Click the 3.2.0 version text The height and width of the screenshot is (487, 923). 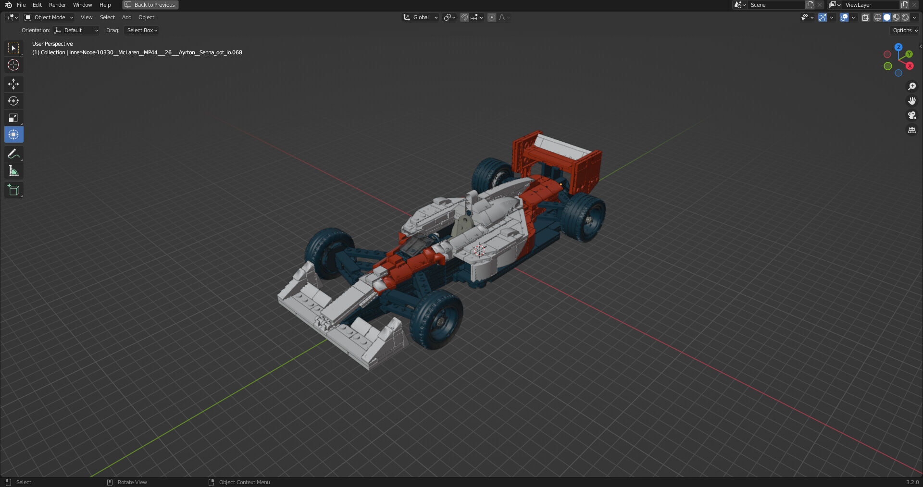[x=912, y=482]
